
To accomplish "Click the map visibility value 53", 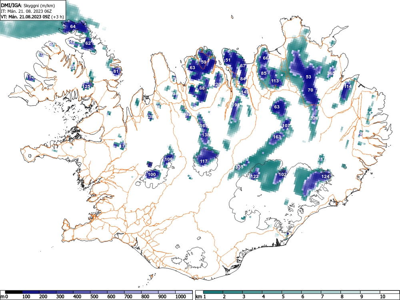I will (x=309, y=77).
